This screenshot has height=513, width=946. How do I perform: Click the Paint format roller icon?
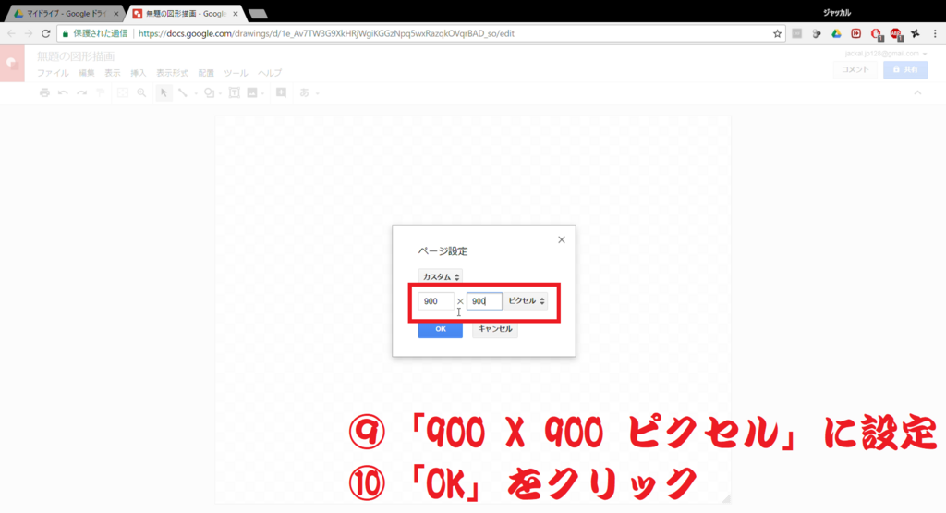click(x=100, y=92)
